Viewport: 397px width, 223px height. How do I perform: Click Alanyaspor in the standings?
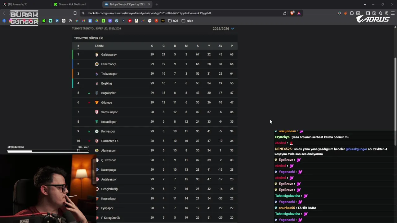point(109,151)
